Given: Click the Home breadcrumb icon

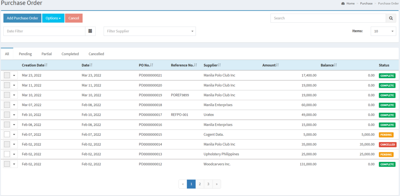Looking at the screenshot, I should (343, 3).
